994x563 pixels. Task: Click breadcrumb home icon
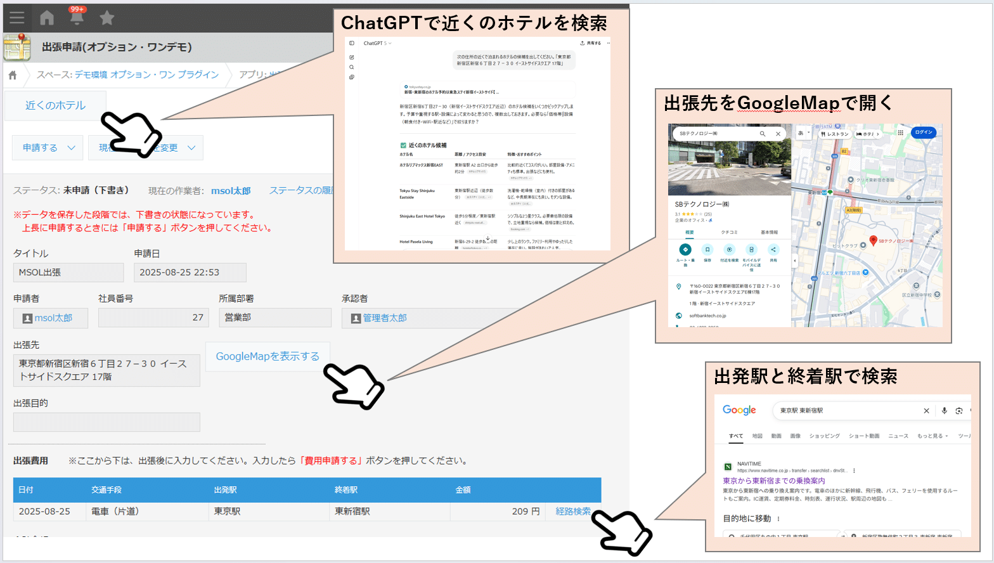13,75
